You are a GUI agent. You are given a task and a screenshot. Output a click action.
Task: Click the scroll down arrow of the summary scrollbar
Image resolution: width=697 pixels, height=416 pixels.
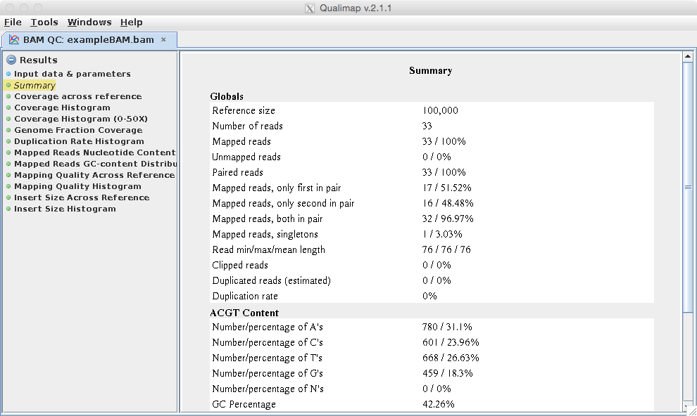coord(688,405)
